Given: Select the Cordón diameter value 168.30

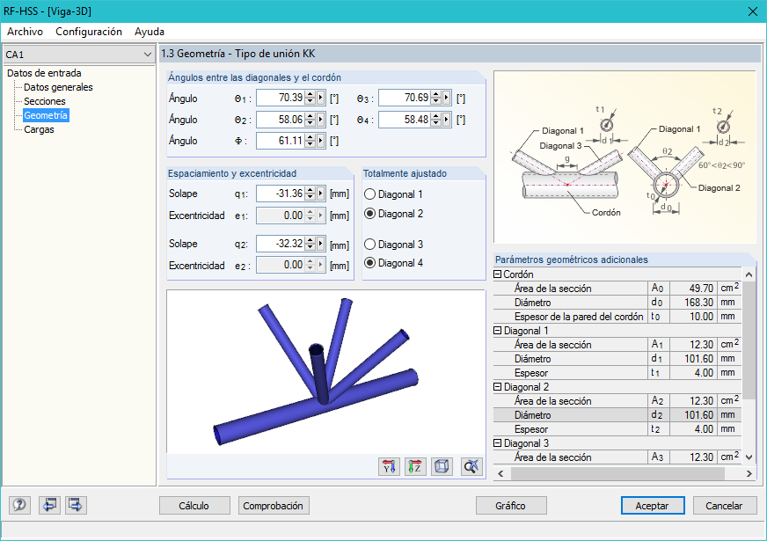Looking at the screenshot, I should (x=692, y=303).
